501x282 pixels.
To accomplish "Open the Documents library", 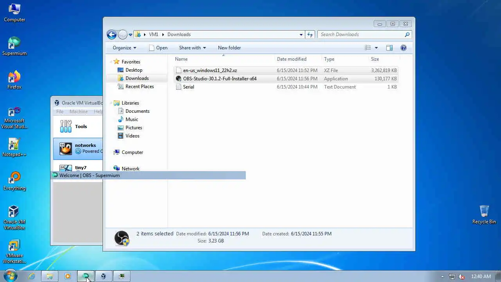I will click(137, 111).
